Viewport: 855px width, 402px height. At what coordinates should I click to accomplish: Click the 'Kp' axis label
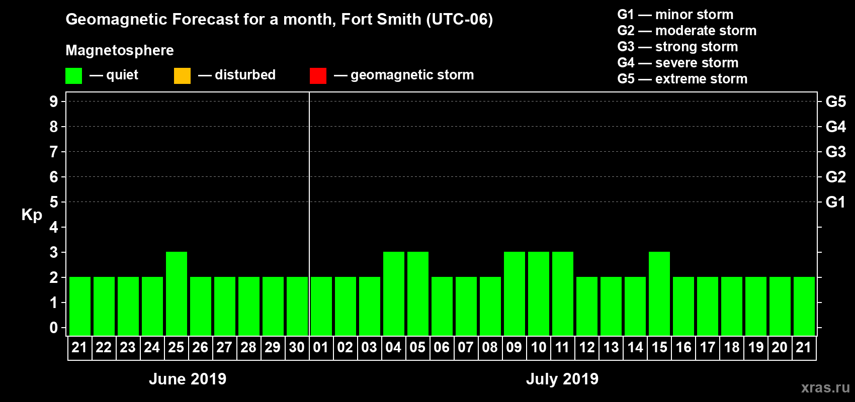tap(32, 215)
